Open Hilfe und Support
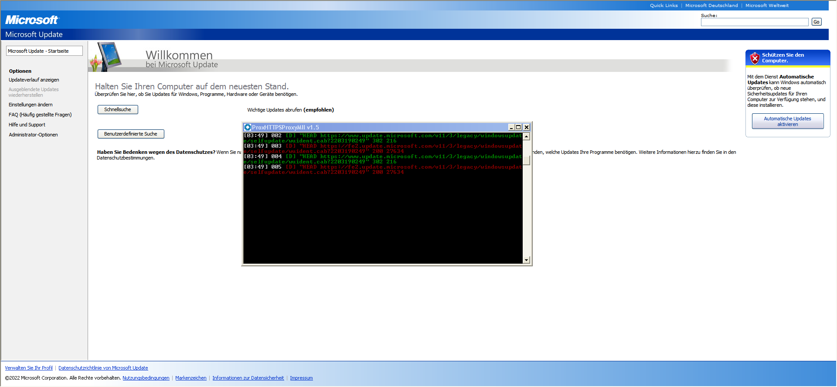 (x=27, y=125)
